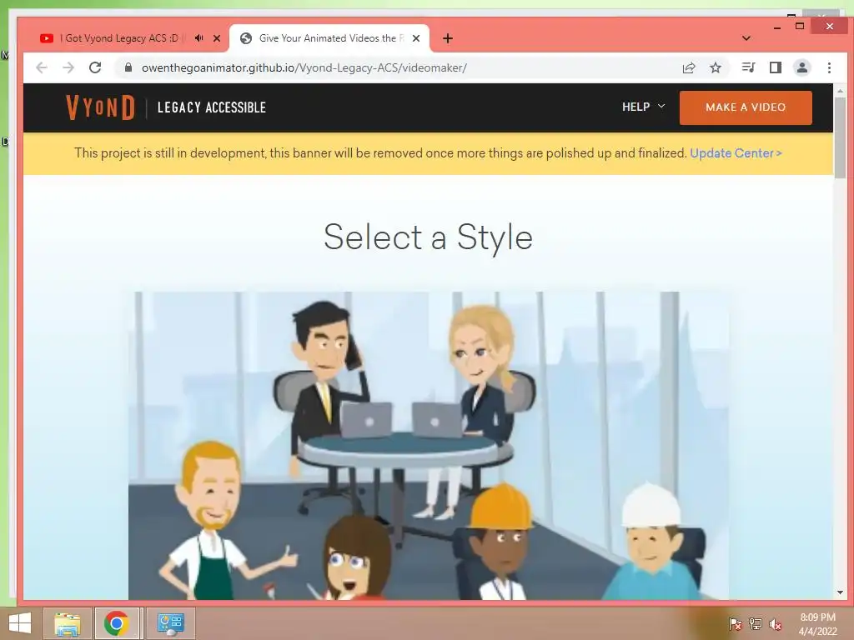Click the 'Select a Style' heading
This screenshot has width=854, height=640.
coord(428,237)
